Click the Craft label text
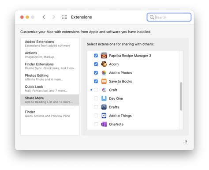The height and width of the screenshot is (170, 209). pos(113,90)
